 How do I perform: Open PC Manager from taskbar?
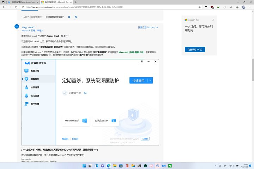[x=164, y=166]
